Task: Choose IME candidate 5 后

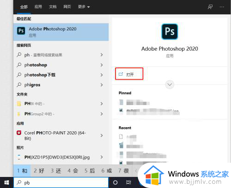Action: click(90, 170)
